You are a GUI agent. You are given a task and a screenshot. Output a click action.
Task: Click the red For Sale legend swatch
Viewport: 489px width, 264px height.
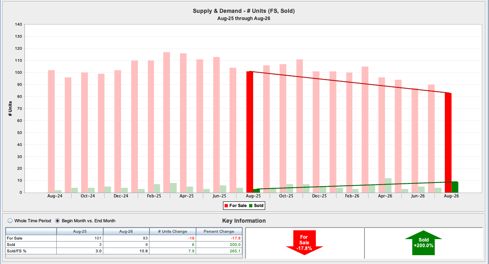(226, 205)
